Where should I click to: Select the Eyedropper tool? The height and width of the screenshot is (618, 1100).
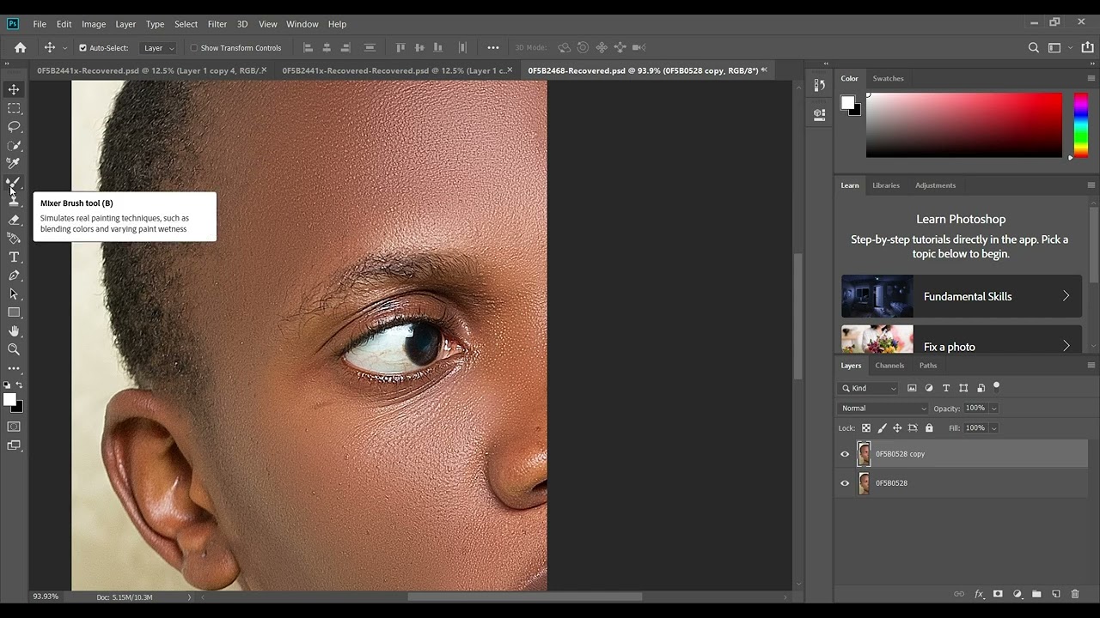click(14, 163)
